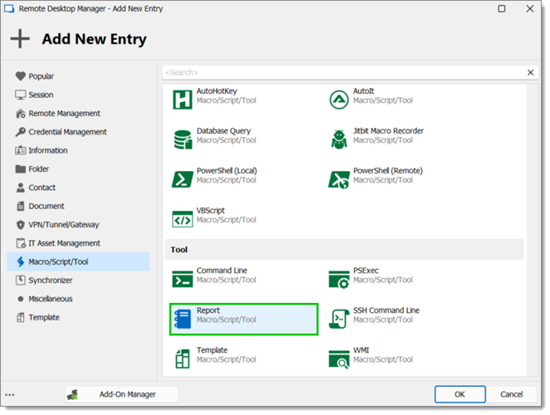Click the "VPN/Tunnel/Gateway" sidebar text
Image resolution: width=550 pixels, height=415 pixels.
pos(63,225)
